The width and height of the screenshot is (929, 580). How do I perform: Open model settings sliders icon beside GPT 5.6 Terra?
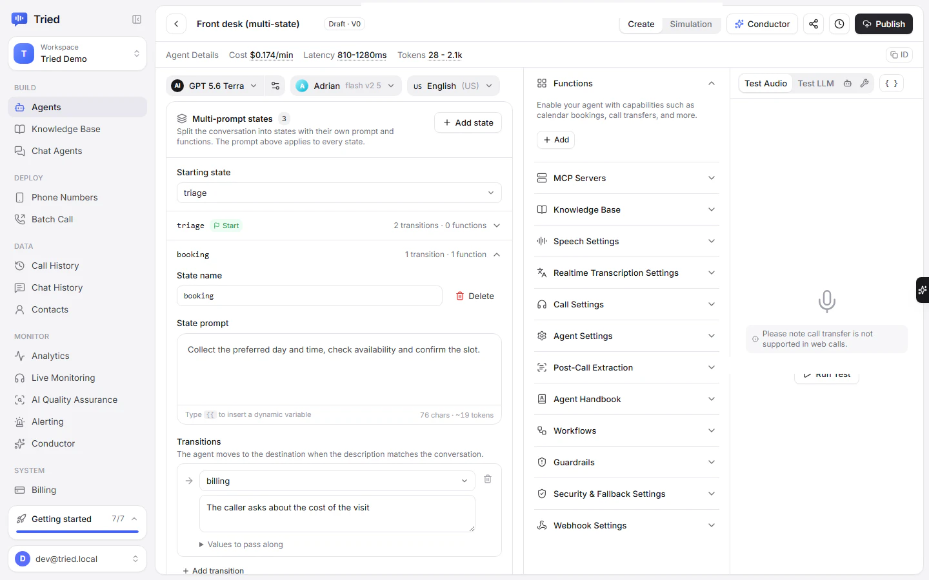(x=275, y=86)
